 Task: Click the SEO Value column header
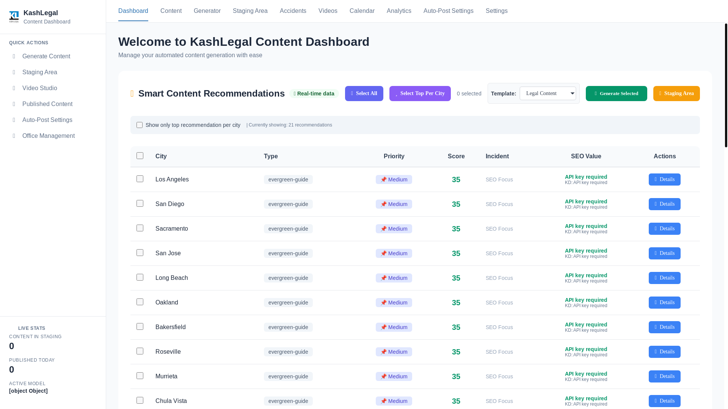(586, 156)
